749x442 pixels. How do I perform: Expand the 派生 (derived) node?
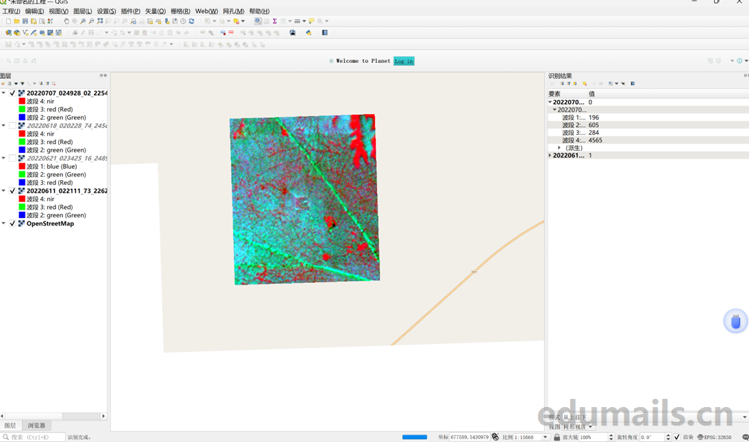(559, 148)
